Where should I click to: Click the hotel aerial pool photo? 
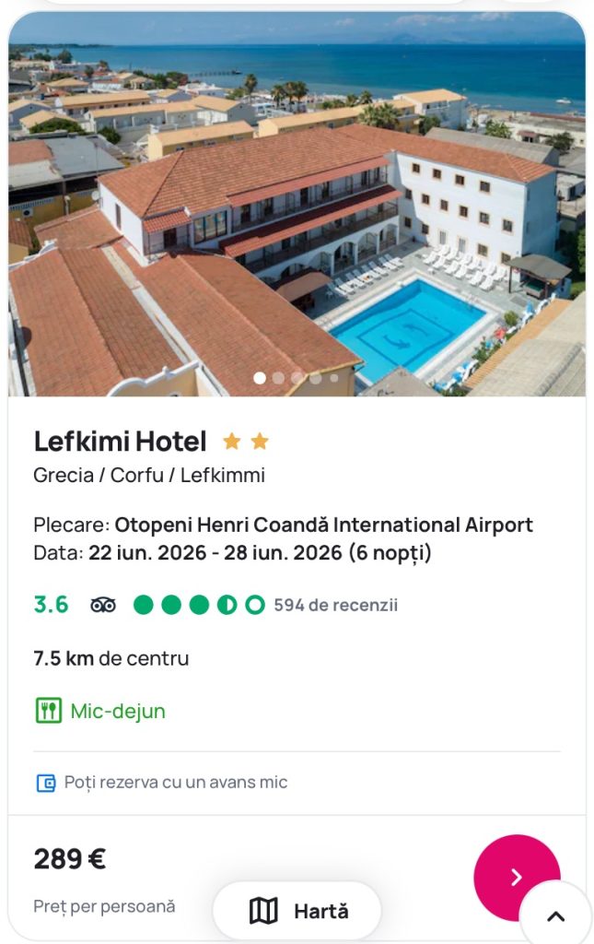pos(297,203)
